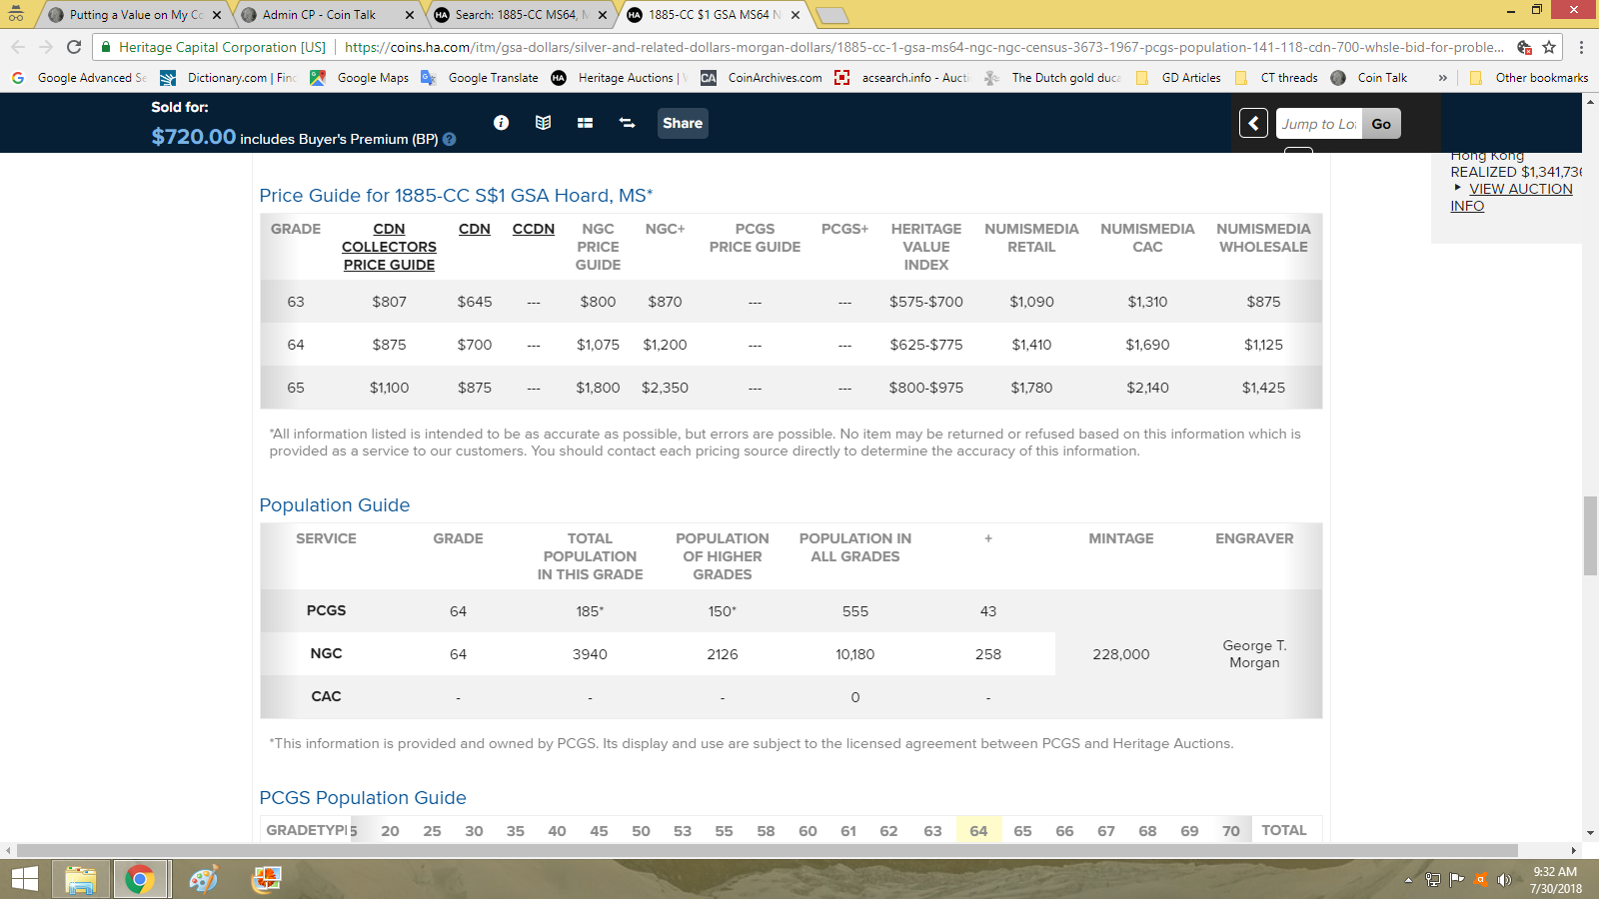The image size is (1599, 899).
Task: Click Numismedia Retail $1,410 value
Action: click(1031, 345)
